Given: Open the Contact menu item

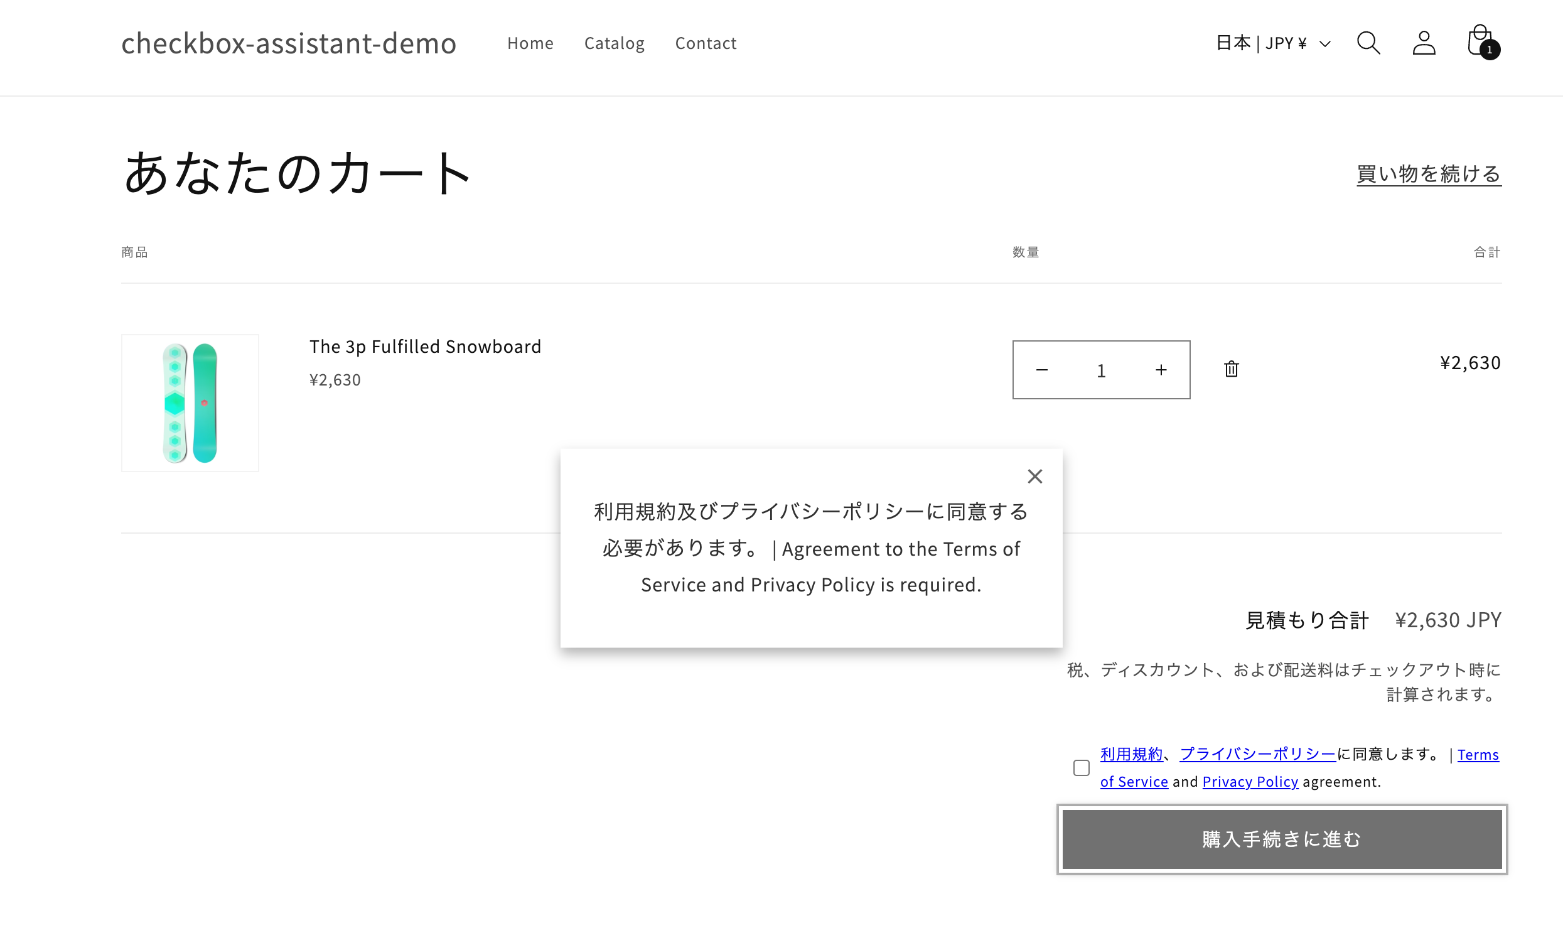Looking at the screenshot, I should [x=706, y=43].
